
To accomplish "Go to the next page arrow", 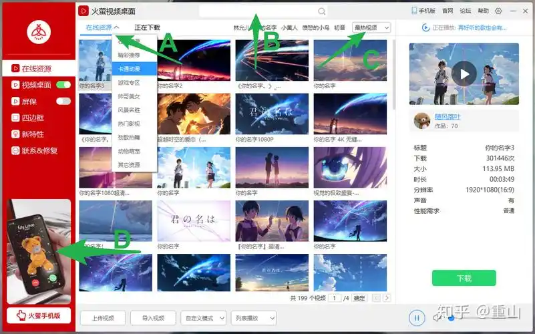I will tap(387, 298).
